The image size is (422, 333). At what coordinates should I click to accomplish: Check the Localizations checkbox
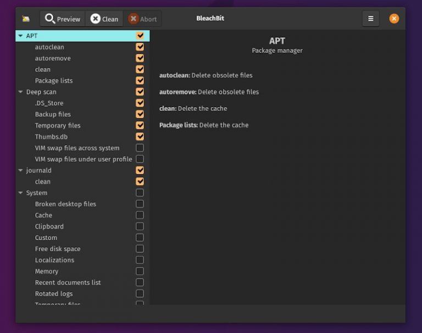click(140, 260)
